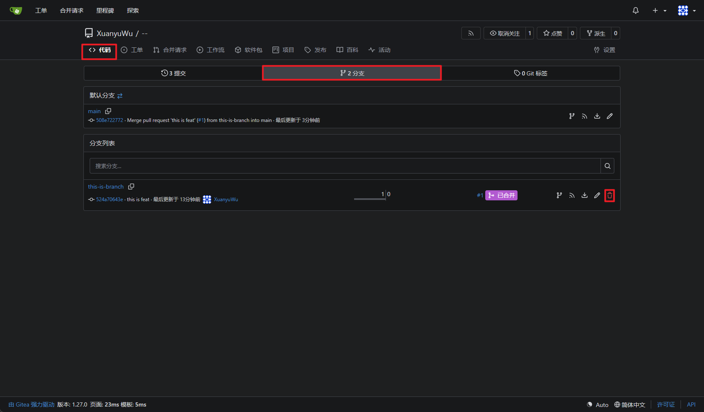Create new branch from main
704x412 pixels.
point(572,116)
